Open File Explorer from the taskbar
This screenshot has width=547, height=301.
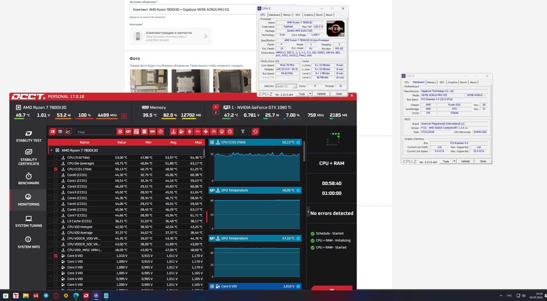tap(26, 296)
